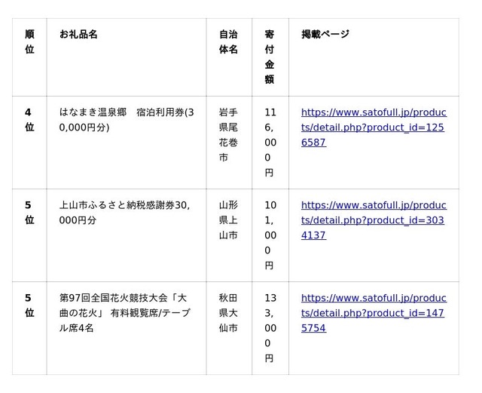Image resolution: width=482 pixels, height=393 pixels.
Task: Click the 133,000円 donation amount
Action: point(270,327)
